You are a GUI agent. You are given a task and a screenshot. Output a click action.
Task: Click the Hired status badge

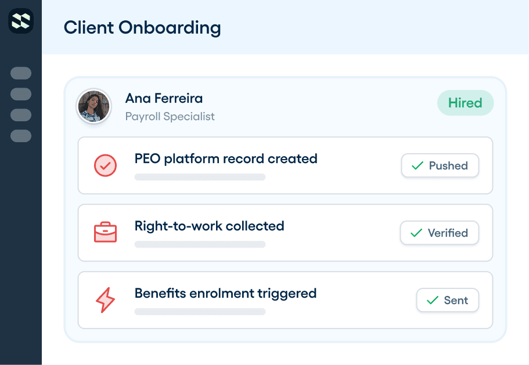(465, 103)
